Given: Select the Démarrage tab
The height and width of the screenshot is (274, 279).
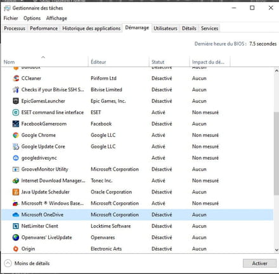Looking at the screenshot, I should [137, 28].
